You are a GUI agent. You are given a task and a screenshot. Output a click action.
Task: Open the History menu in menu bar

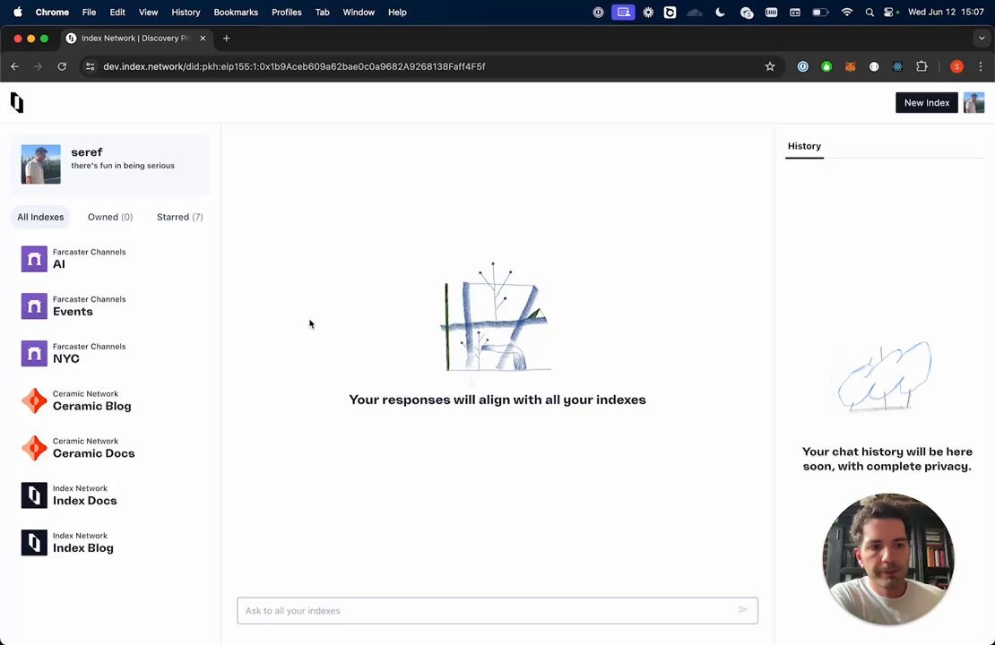click(186, 12)
